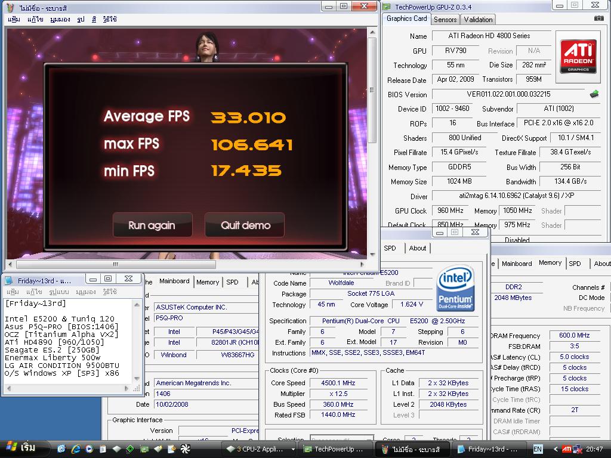611x458 pixels.
Task: Open Windows Media Player quick launch icon
Action: tap(89, 449)
